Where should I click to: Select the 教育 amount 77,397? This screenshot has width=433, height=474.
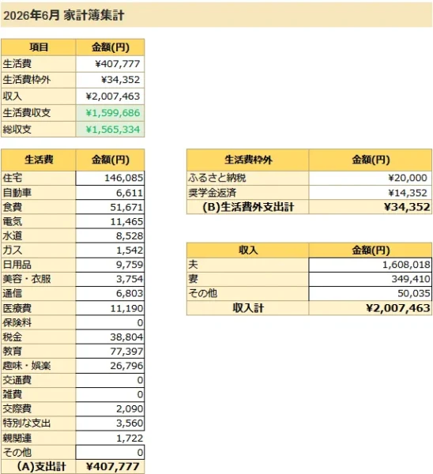click(x=110, y=352)
